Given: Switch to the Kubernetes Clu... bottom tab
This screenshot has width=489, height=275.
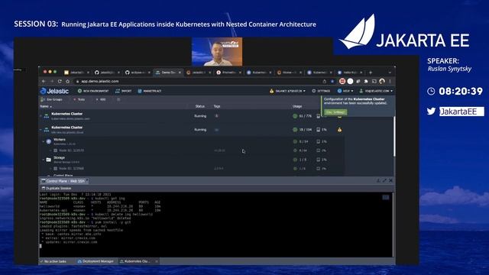Looking at the screenshot, I should [136, 261].
